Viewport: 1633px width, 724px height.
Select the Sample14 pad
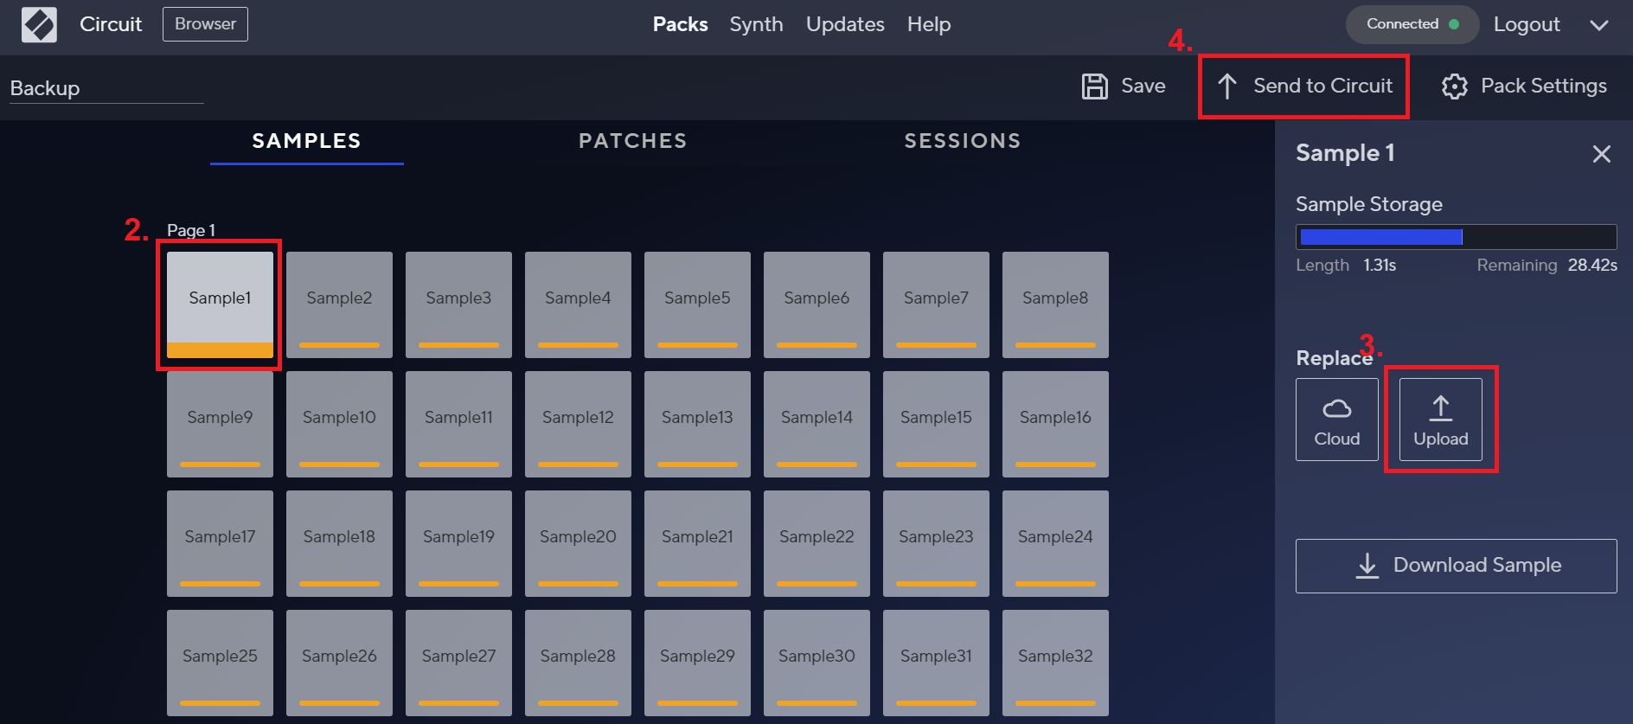[x=816, y=424]
